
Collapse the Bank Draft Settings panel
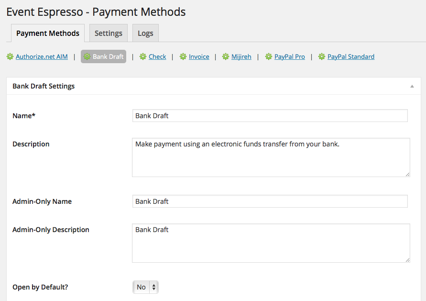[x=412, y=86]
